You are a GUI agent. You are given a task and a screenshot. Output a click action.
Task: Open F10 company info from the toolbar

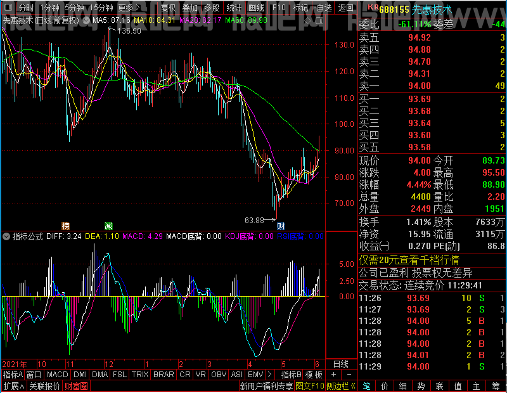[x=279, y=8]
